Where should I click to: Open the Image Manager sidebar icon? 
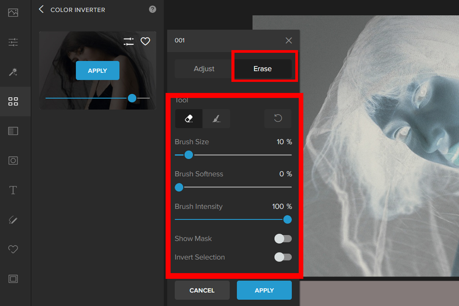(13, 13)
